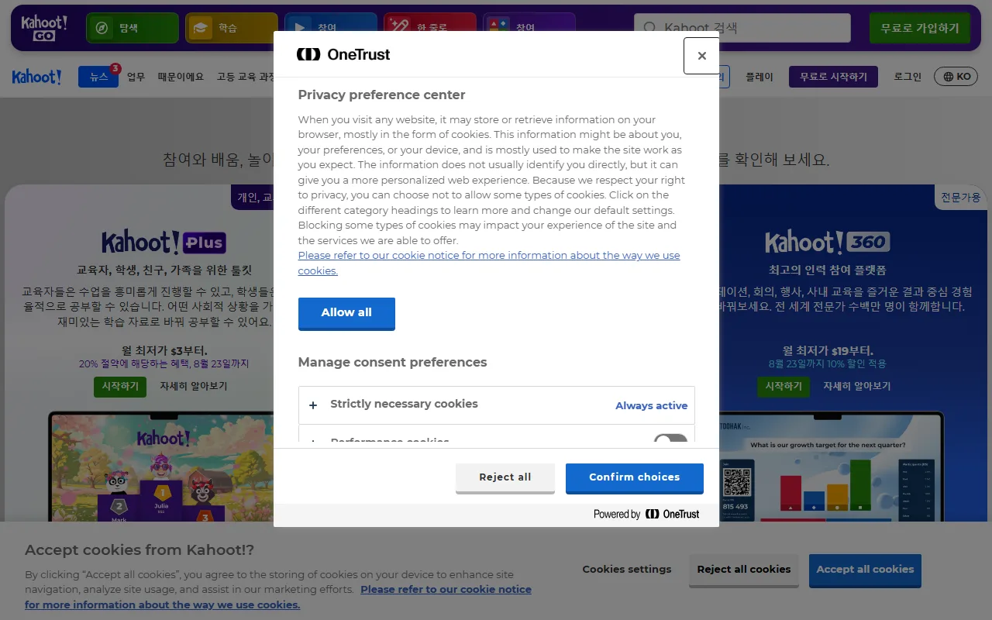Reject all in the privacy preference center
Viewport: 992px width, 620px height.
point(505,477)
